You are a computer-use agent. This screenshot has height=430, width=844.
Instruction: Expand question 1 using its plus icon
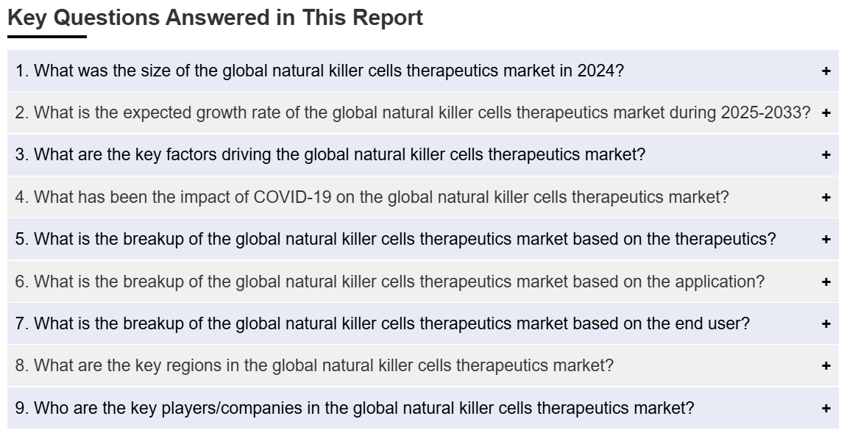tap(826, 71)
